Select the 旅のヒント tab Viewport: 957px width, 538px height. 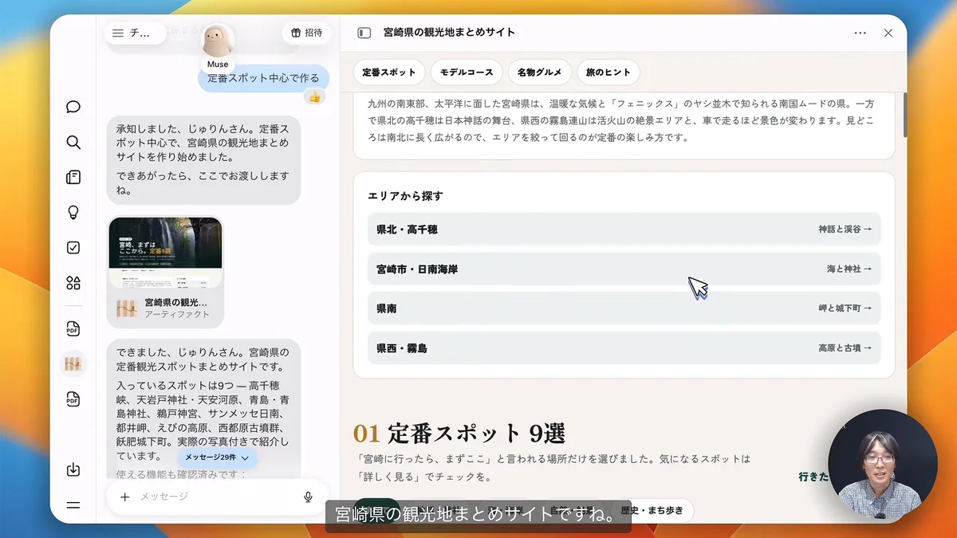[608, 72]
